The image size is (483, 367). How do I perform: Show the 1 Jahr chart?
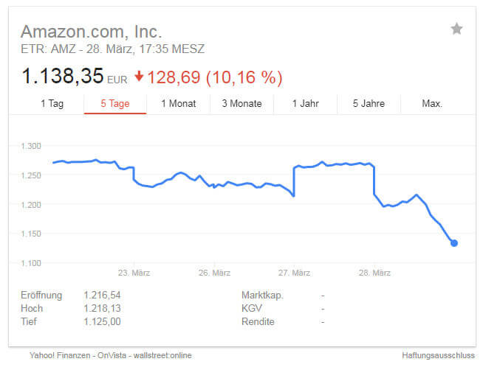pos(305,103)
